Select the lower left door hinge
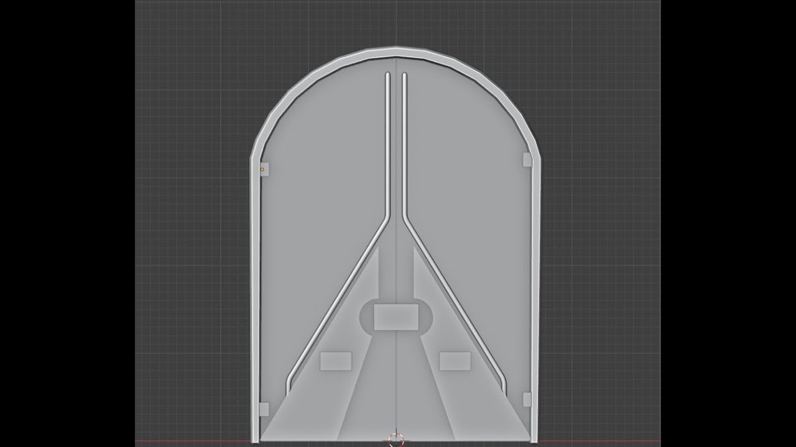This screenshot has width=796, height=447. tap(264, 409)
